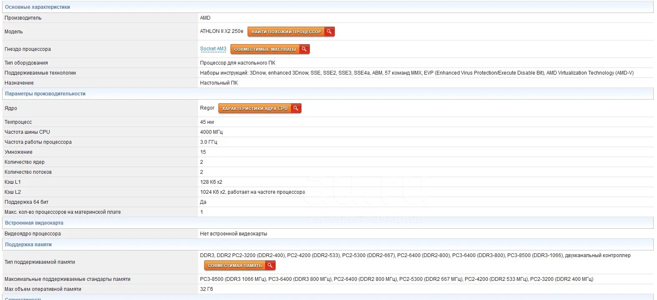Click the 'Умножение' label
This screenshot has width=657, height=300.
coord(18,152)
